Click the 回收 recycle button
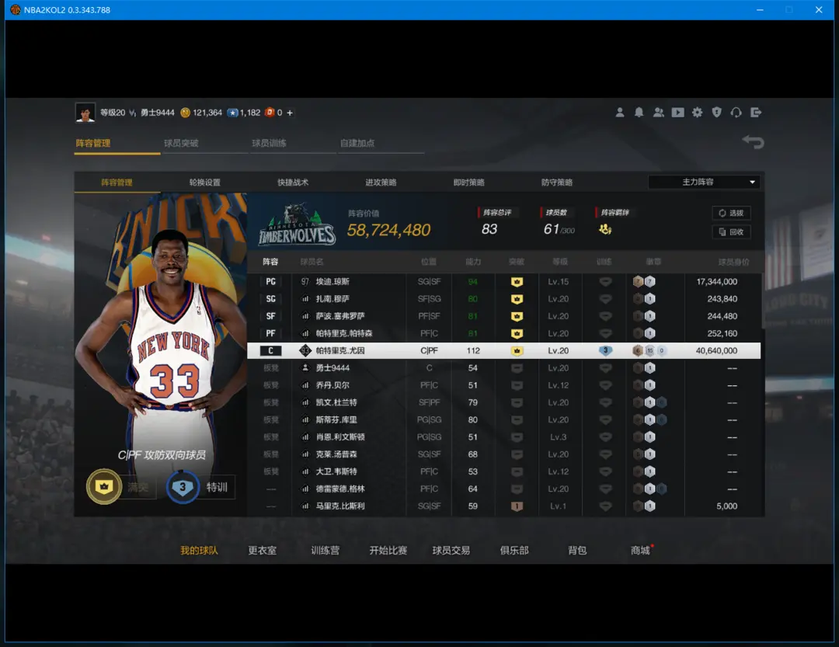This screenshot has height=647, width=839. [x=732, y=231]
